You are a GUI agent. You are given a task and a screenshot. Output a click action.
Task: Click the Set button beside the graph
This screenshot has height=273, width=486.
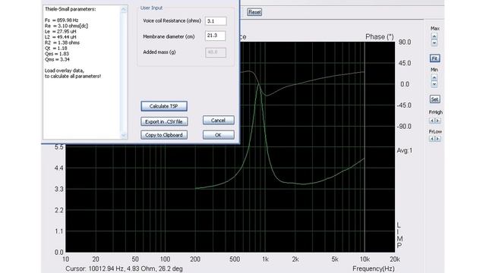click(x=434, y=99)
